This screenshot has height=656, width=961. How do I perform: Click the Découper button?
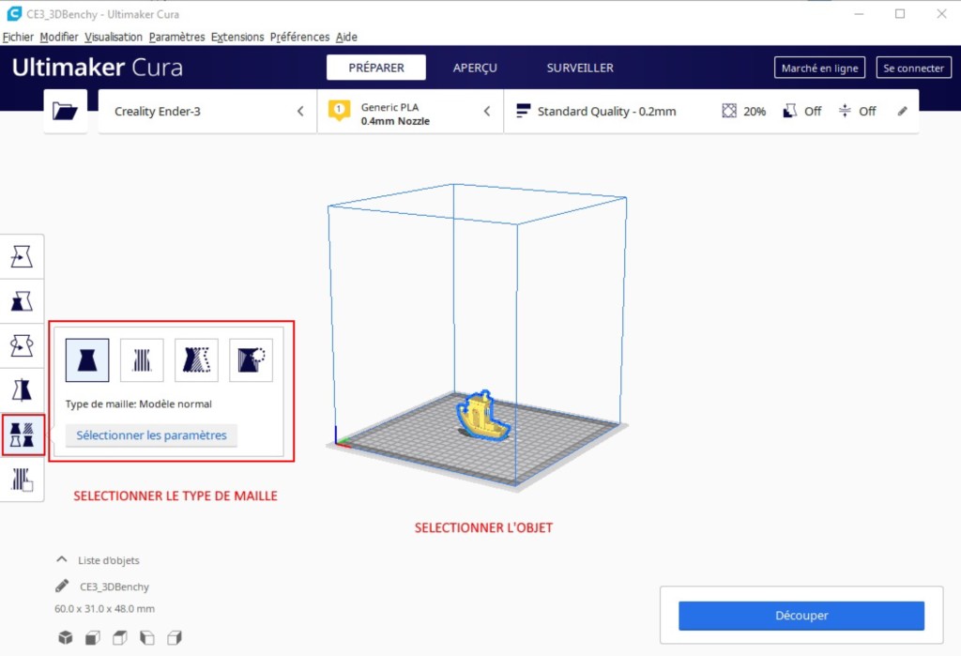pyautogui.click(x=801, y=616)
